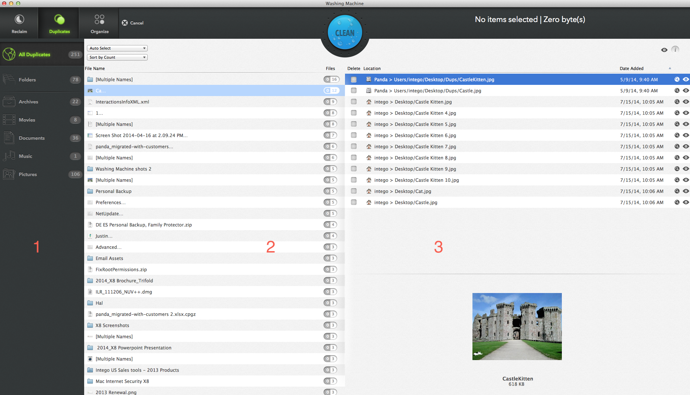Select 2014_X8 Brochure_Trifold folder
The image size is (690, 395).
click(214, 281)
